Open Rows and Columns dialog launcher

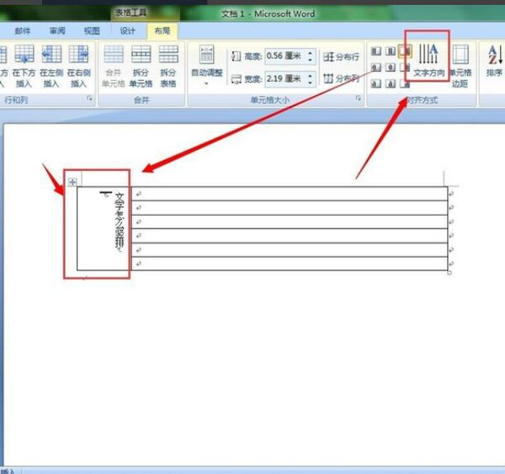[89, 99]
